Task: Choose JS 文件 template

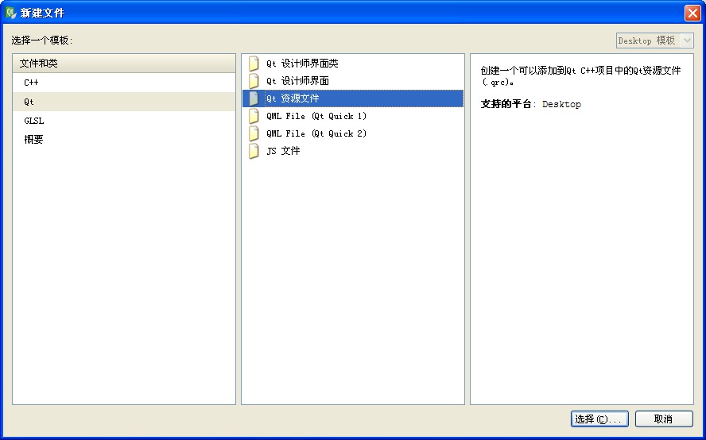Action: 353,151
